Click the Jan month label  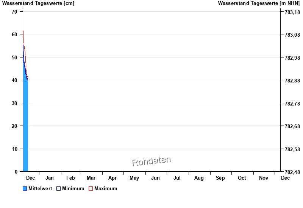tap(50, 178)
